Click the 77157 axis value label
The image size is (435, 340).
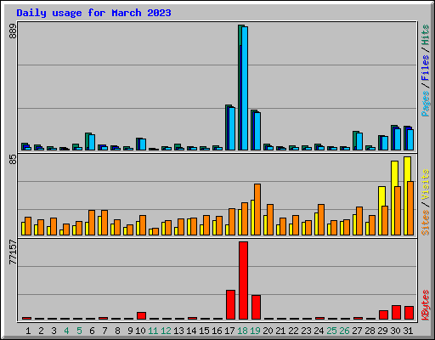[x=13, y=252]
